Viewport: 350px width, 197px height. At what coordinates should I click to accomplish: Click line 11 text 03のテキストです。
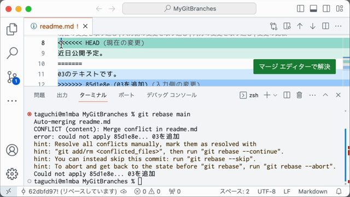pyautogui.click(x=87, y=74)
